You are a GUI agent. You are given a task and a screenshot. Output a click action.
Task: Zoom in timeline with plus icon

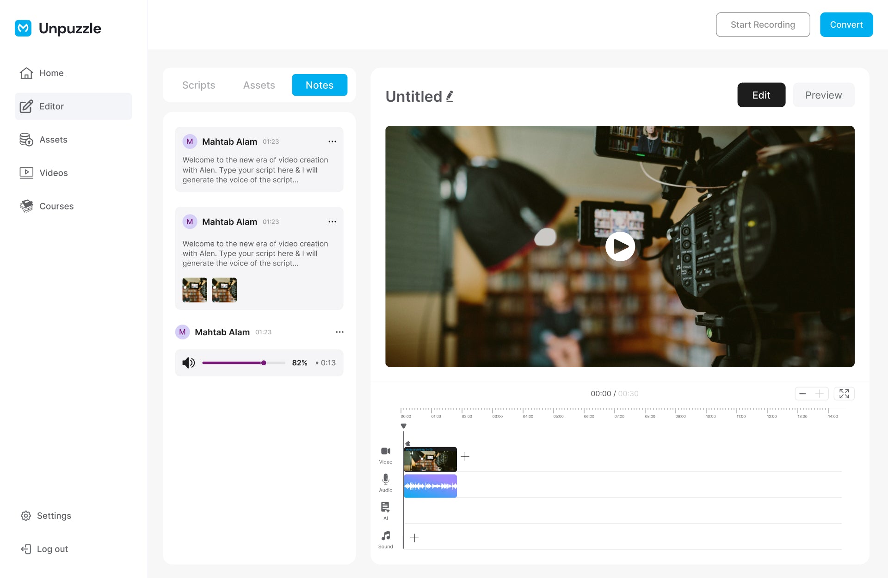pos(819,394)
